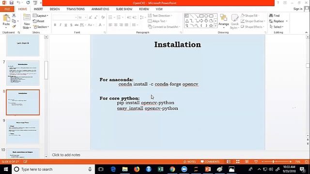The image size is (310, 174).
Task: Open the Select dropdown
Action: 277,27
